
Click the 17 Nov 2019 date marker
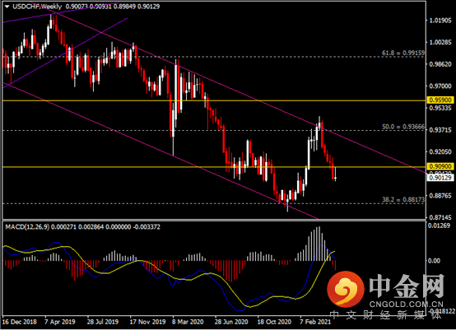(147, 322)
